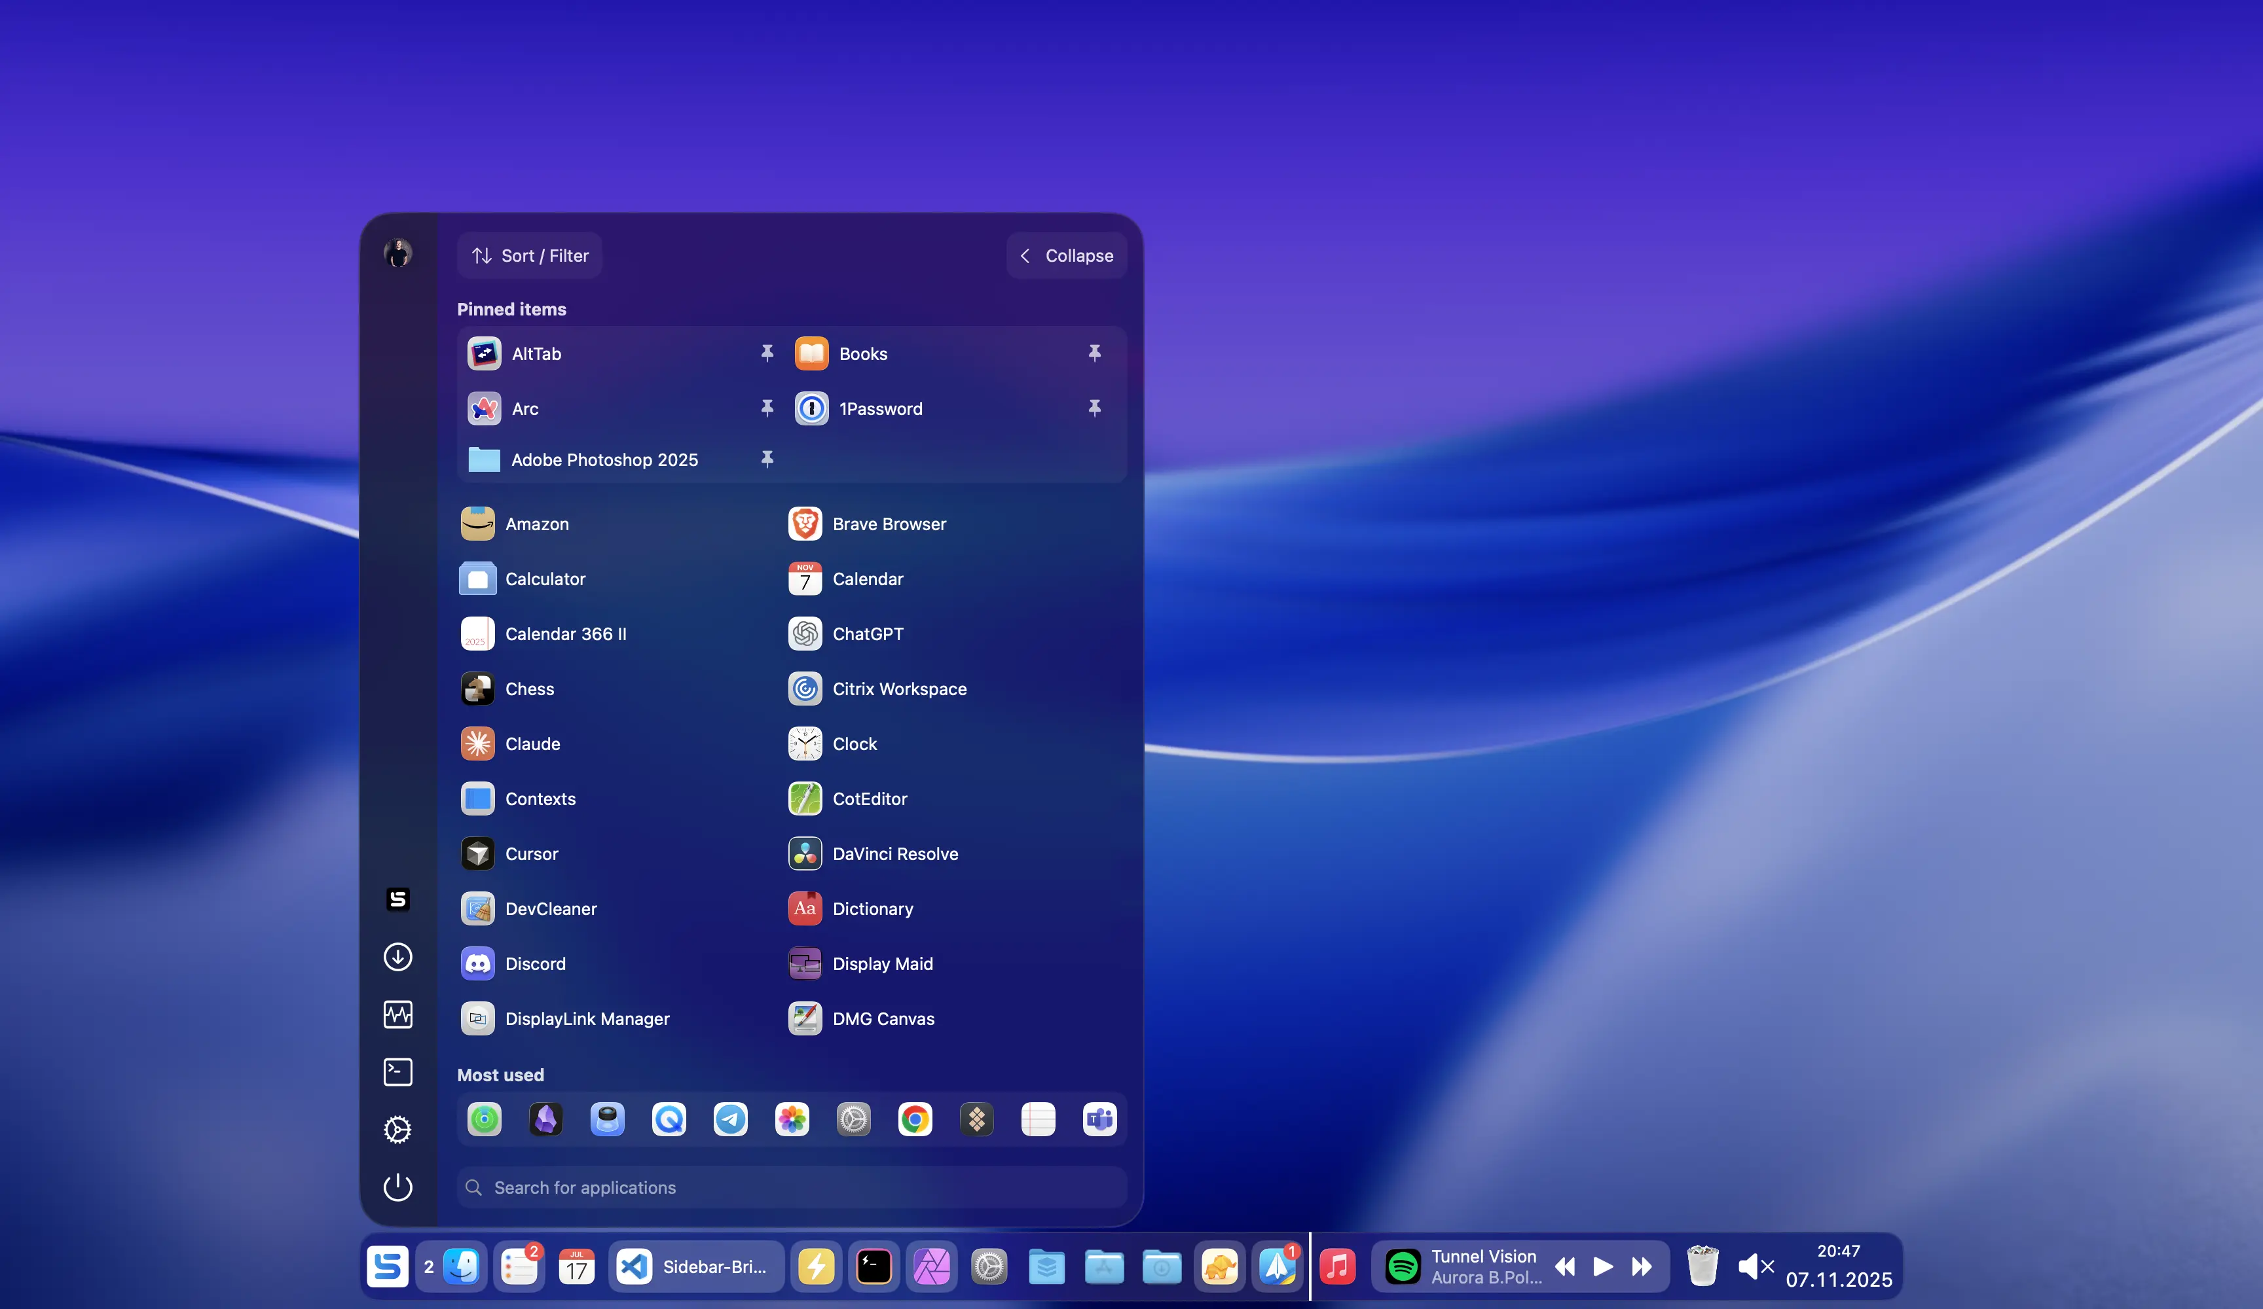Unpin 1Password from Pinned items

click(x=1095, y=408)
